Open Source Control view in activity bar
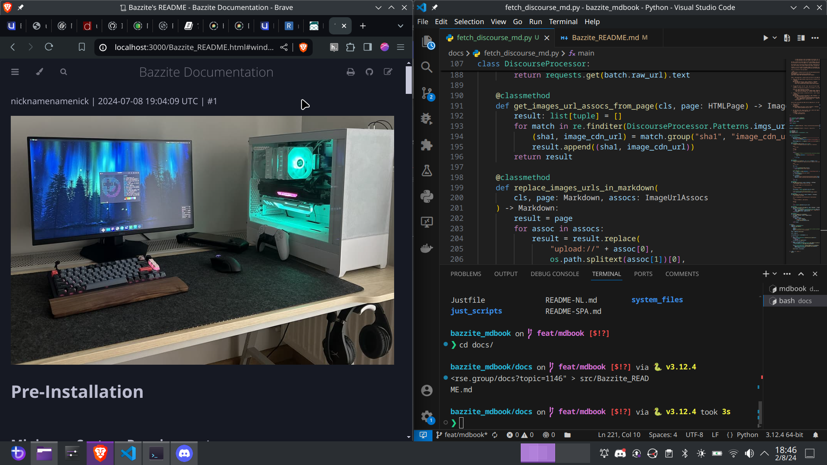Screen dimensions: 827x465 [426, 93]
